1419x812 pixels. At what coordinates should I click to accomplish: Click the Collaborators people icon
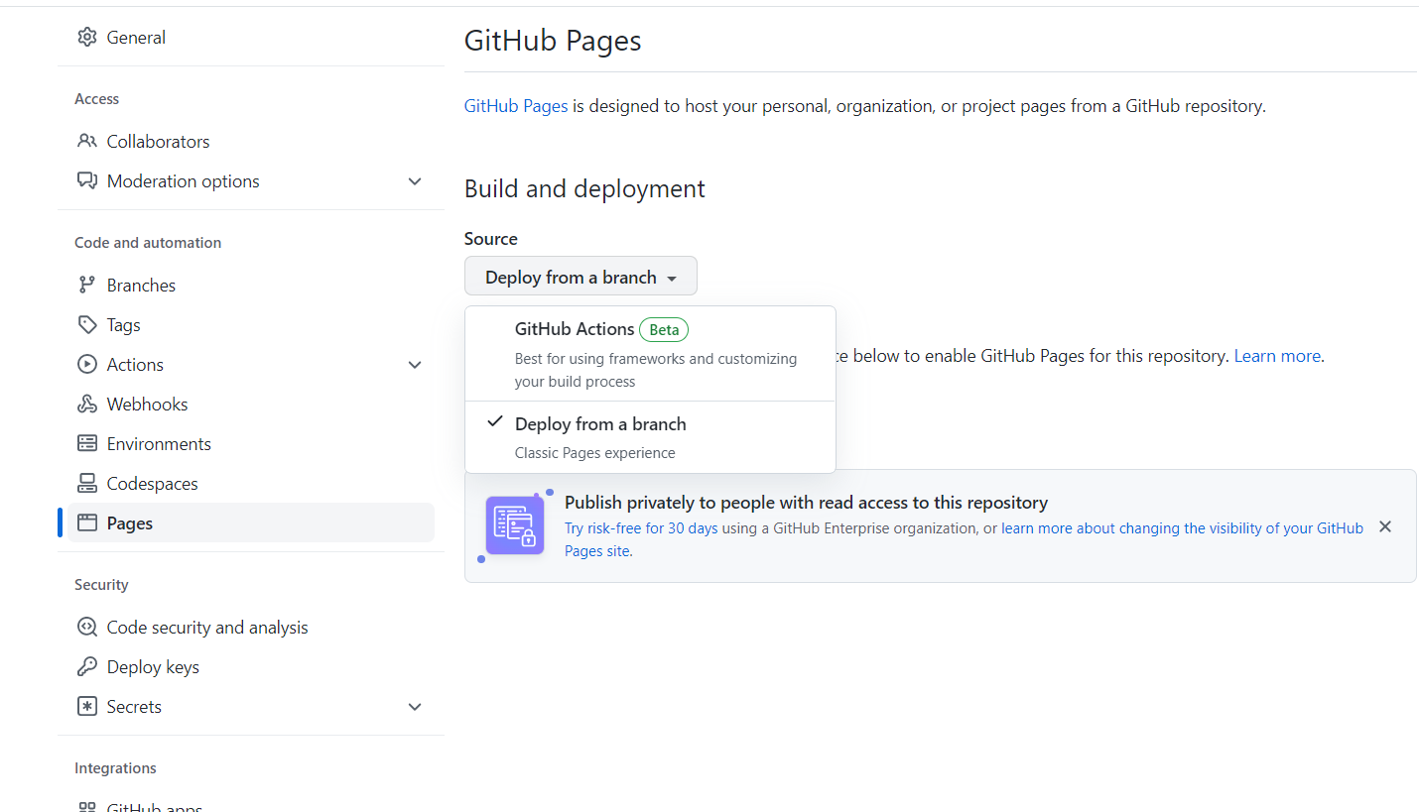point(87,142)
